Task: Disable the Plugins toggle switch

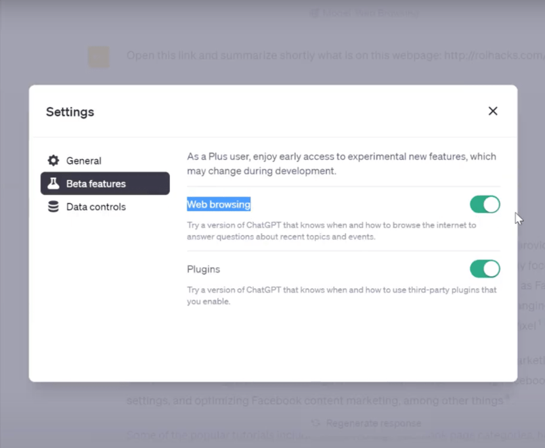Action: pos(485,269)
